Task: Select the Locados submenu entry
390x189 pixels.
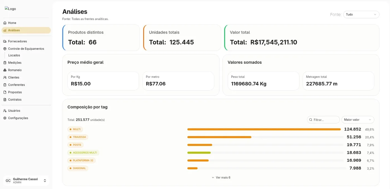Action: [14, 55]
